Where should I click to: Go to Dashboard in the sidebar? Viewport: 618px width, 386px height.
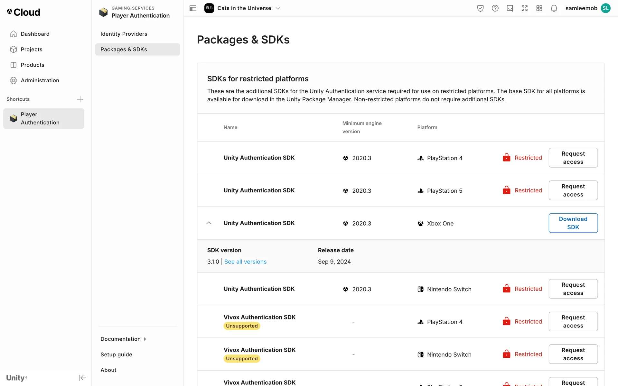pyautogui.click(x=35, y=34)
